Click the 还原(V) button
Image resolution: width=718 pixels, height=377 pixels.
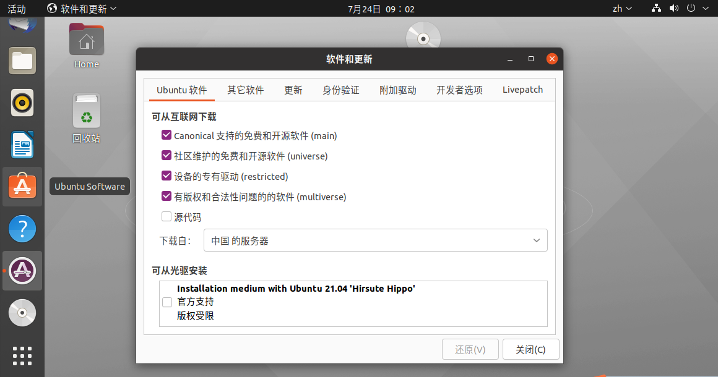click(x=470, y=350)
